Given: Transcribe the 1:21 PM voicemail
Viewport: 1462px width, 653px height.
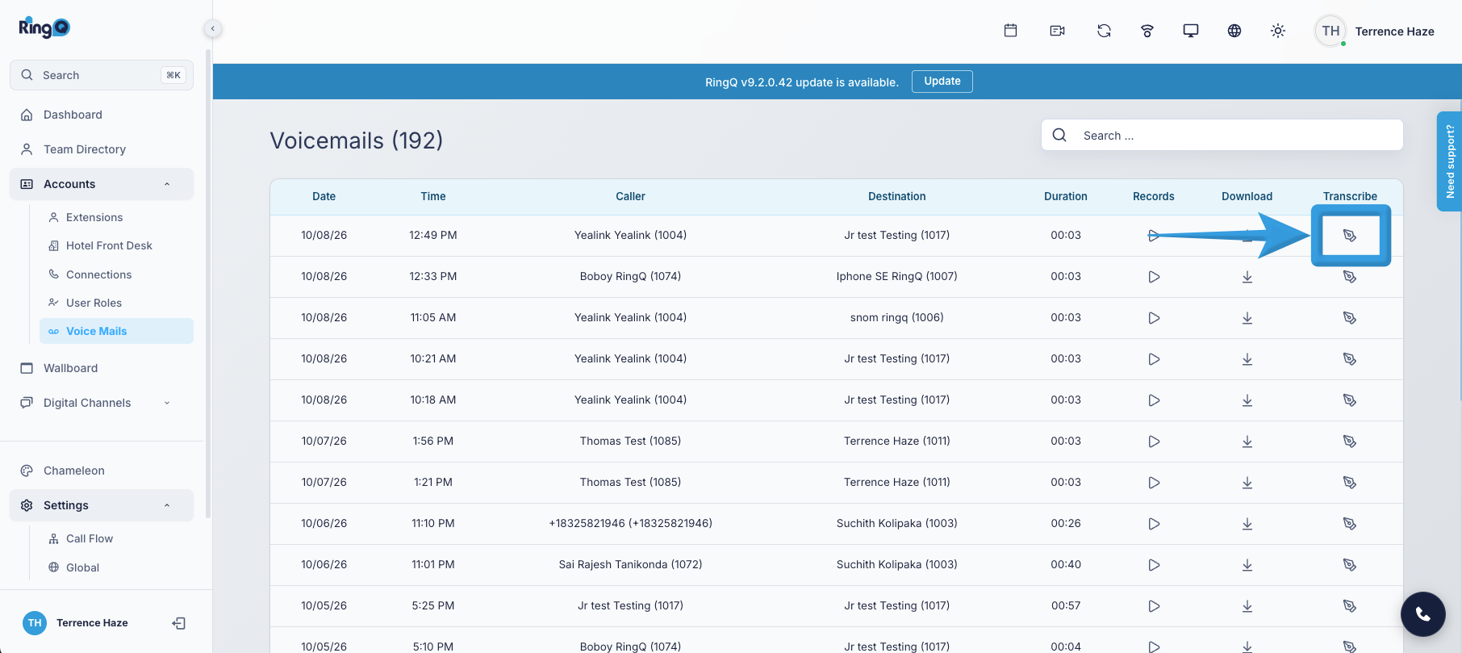Looking at the screenshot, I should (x=1350, y=483).
